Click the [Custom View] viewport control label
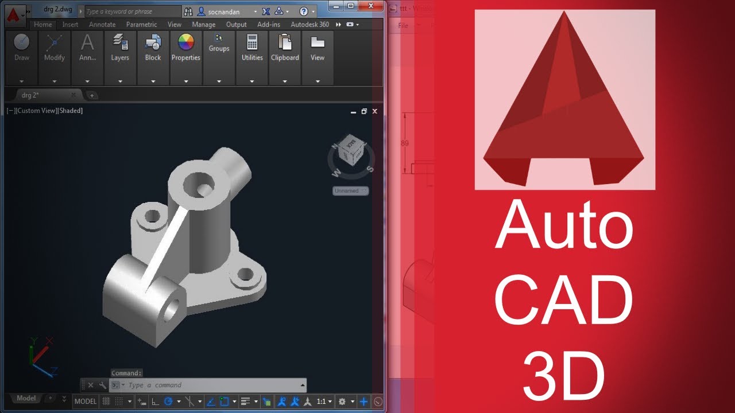Image resolution: width=735 pixels, height=413 pixels. pos(36,111)
